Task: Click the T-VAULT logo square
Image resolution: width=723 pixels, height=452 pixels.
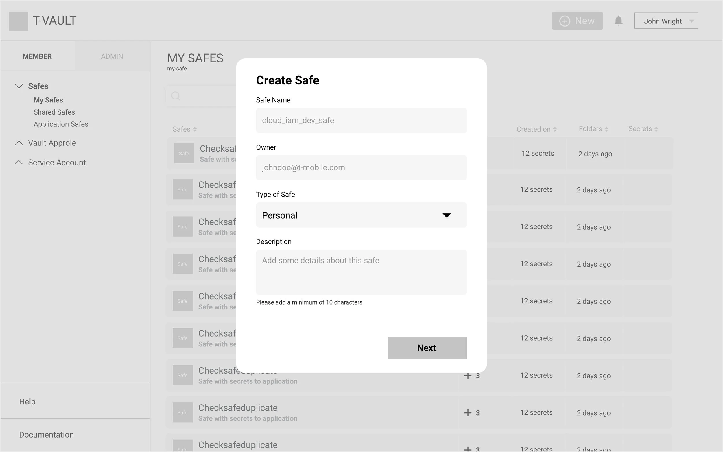Action: click(19, 21)
